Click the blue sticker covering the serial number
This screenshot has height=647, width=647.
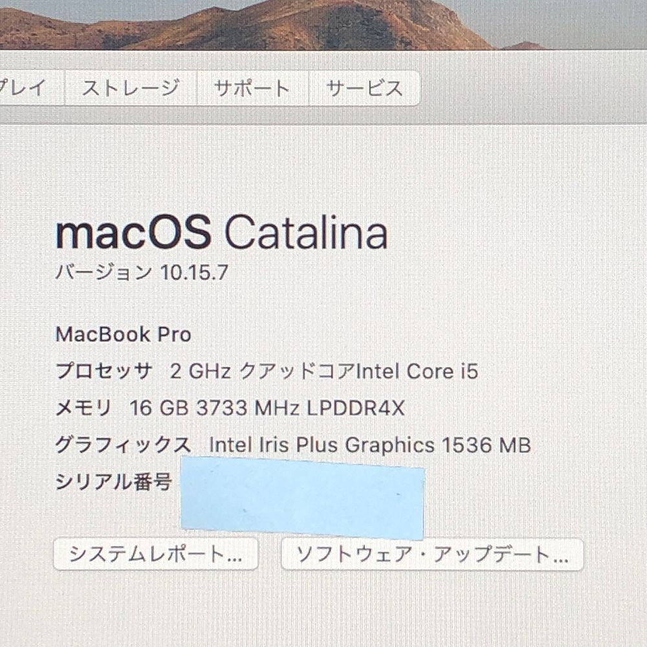pos(303,498)
